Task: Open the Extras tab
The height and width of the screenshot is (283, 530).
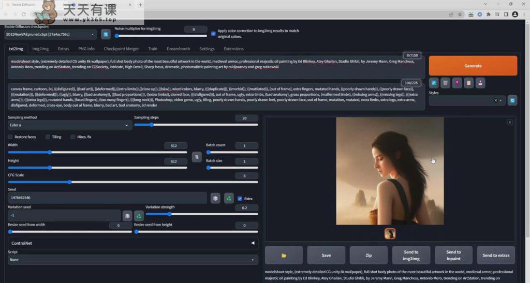Action: click(x=63, y=49)
